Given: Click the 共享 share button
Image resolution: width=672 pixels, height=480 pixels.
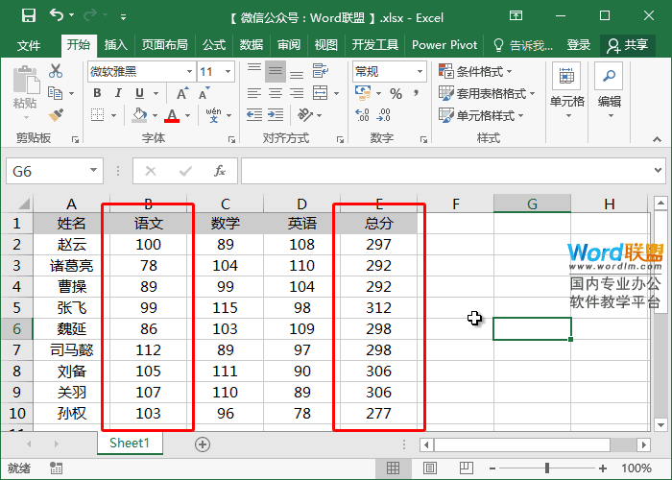Looking at the screenshot, I should pyautogui.click(x=627, y=44).
